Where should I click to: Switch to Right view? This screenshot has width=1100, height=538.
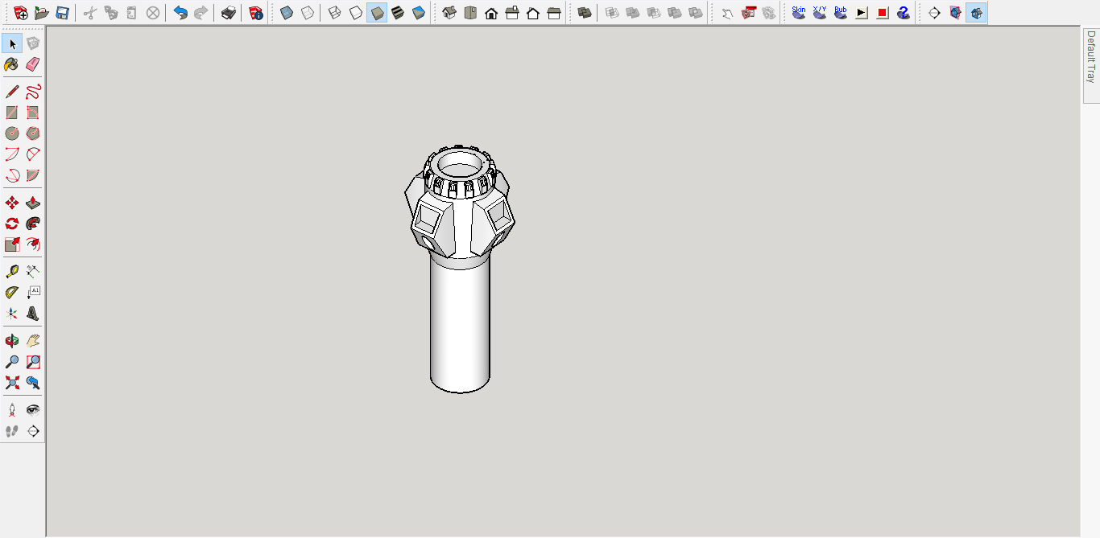point(512,13)
